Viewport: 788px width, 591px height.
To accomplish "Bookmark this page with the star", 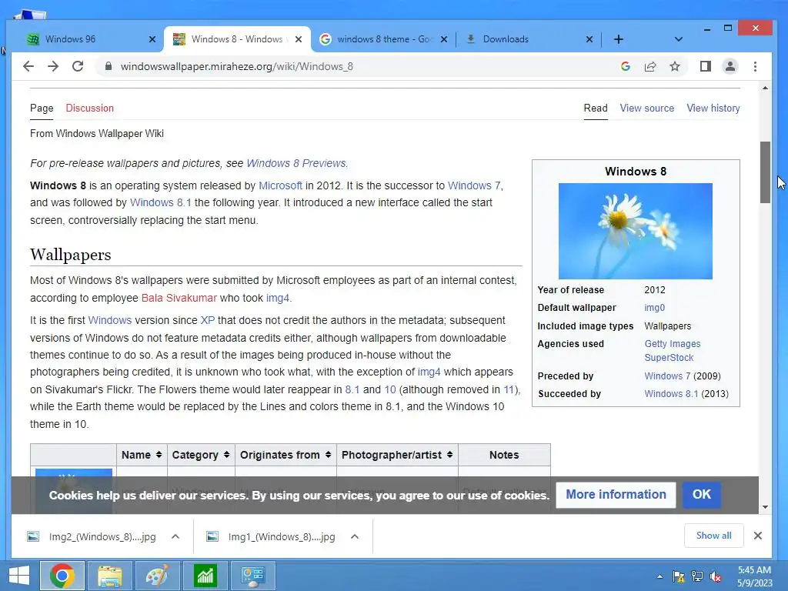I will [x=675, y=66].
